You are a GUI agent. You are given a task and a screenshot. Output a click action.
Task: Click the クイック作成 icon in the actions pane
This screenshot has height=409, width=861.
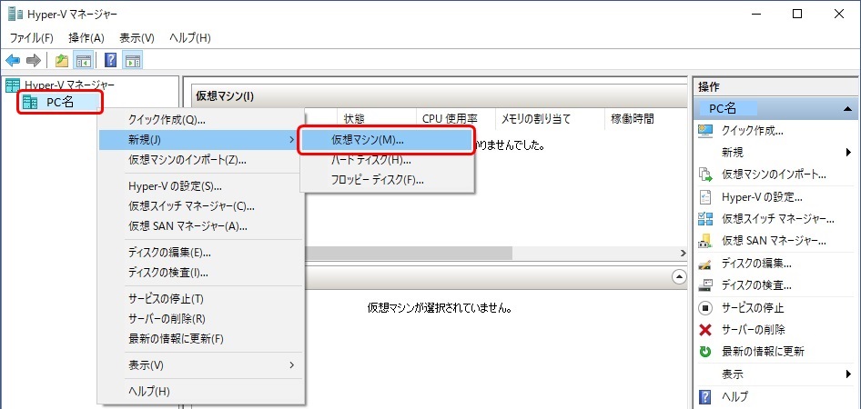coord(704,130)
